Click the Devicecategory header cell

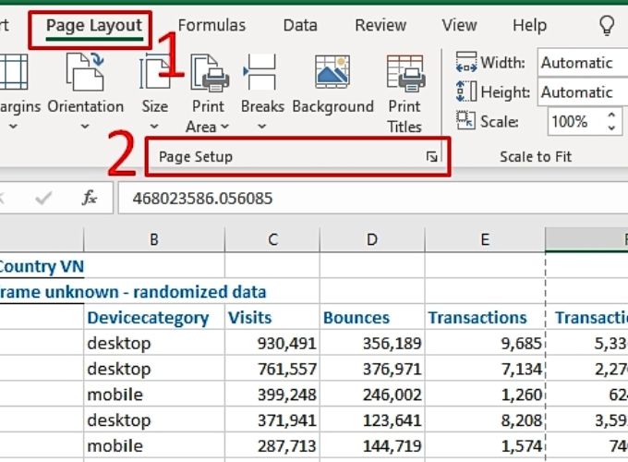click(x=154, y=317)
